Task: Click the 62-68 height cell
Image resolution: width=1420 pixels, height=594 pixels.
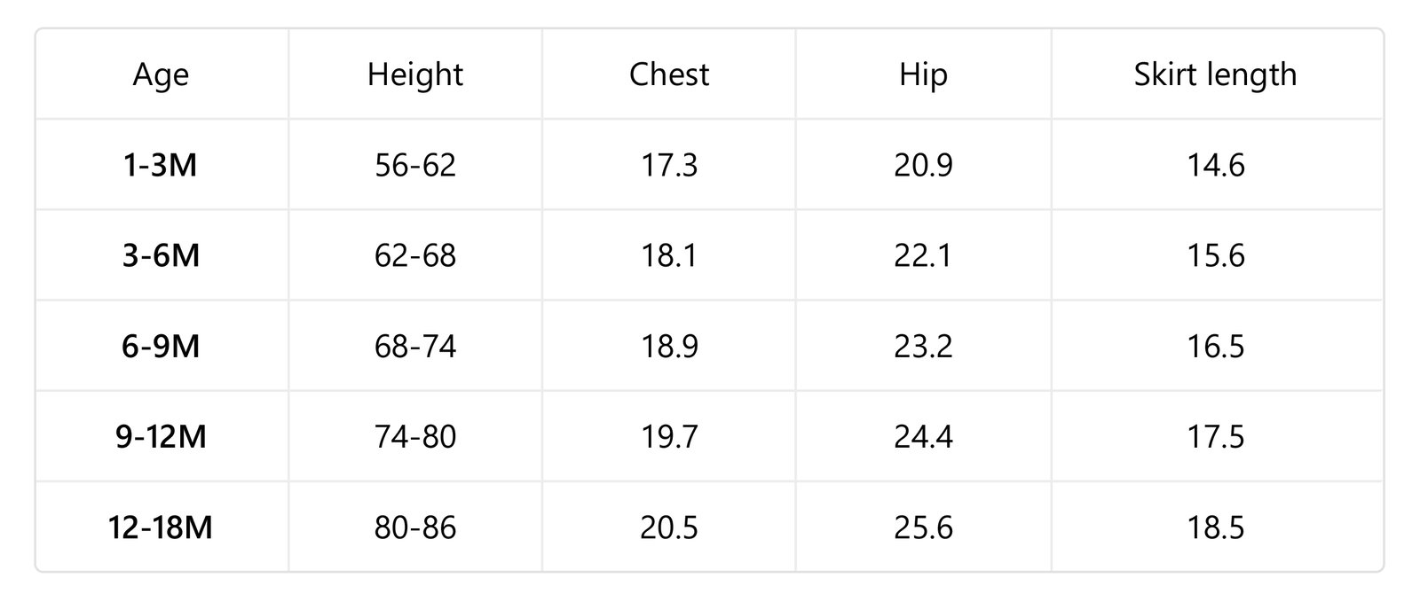Action: click(x=415, y=255)
